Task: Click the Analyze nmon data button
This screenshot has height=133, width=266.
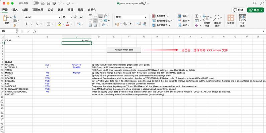Action: [124, 50]
